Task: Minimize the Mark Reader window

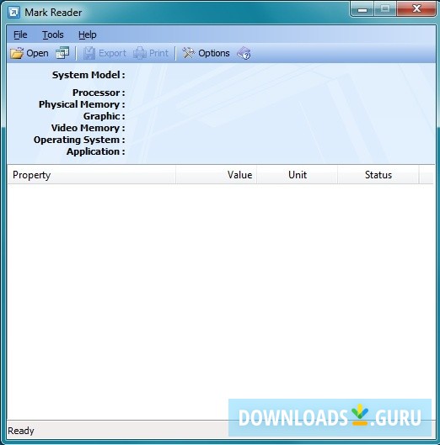Action: point(362,9)
